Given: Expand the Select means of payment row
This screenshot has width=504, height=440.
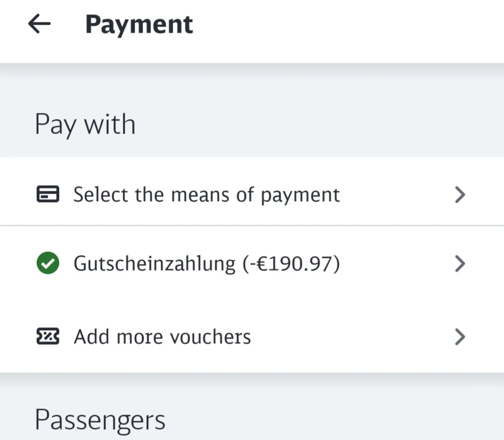Looking at the screenshot, I should (460, 195).
